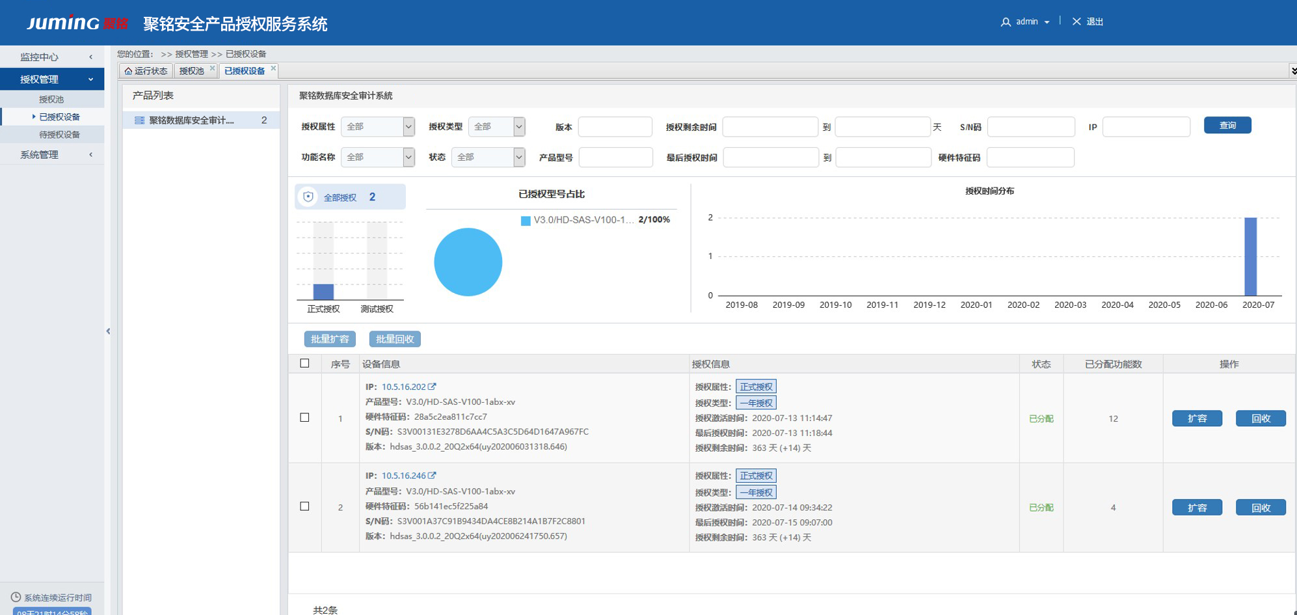Click the 一年授权 tag in row 2
The image size is (1297, 615).
tap(756, 492)
